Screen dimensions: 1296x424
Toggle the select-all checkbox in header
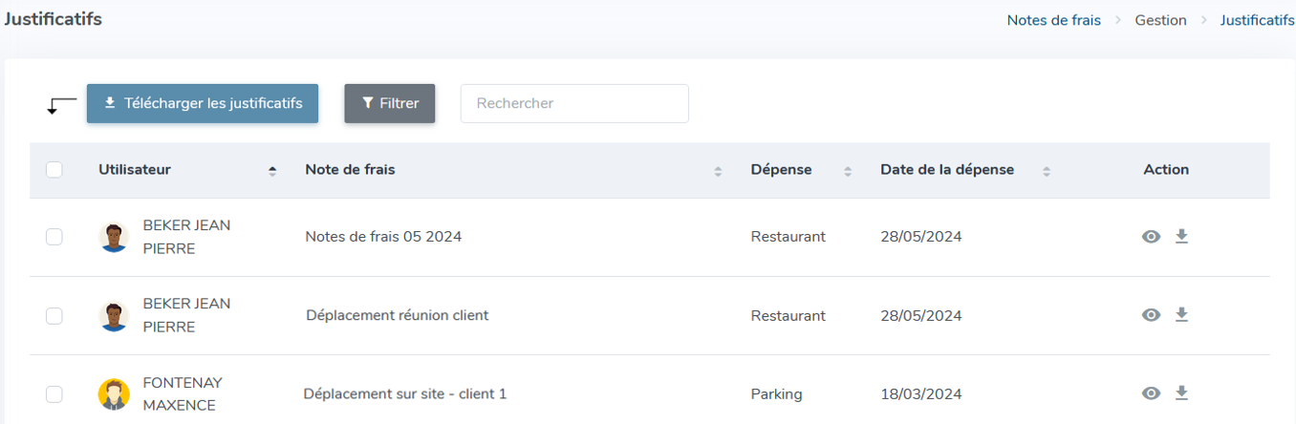54,169
